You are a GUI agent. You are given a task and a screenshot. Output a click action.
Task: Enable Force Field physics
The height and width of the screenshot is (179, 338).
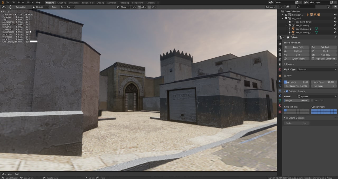click(297, 47)
